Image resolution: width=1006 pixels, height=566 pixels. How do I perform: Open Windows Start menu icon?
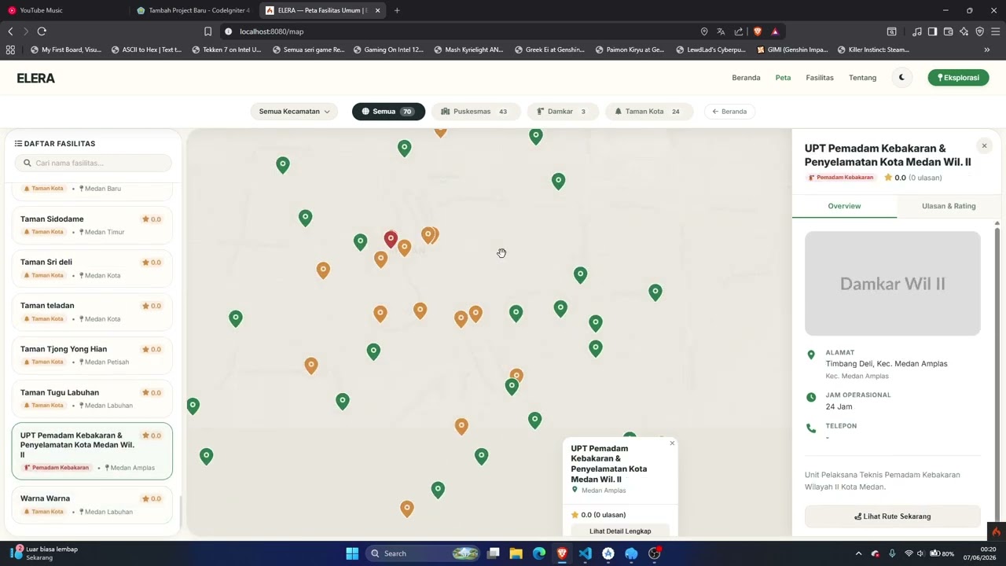[x=352, y=553]
